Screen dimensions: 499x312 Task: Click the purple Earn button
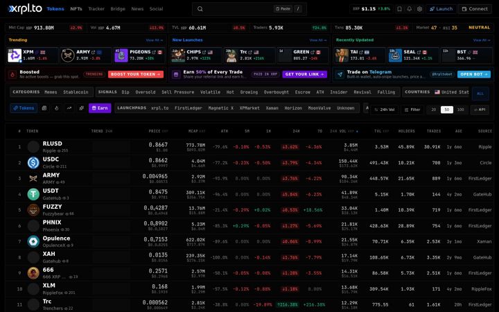coord(100,108)
